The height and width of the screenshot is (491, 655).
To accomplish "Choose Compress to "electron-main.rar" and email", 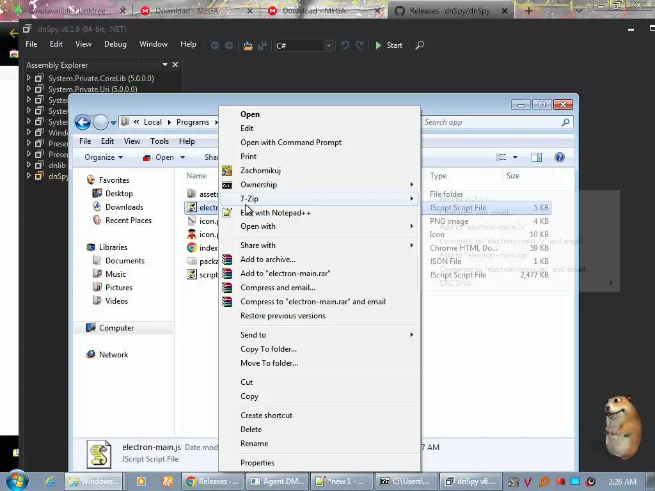I will click(320, 302).
